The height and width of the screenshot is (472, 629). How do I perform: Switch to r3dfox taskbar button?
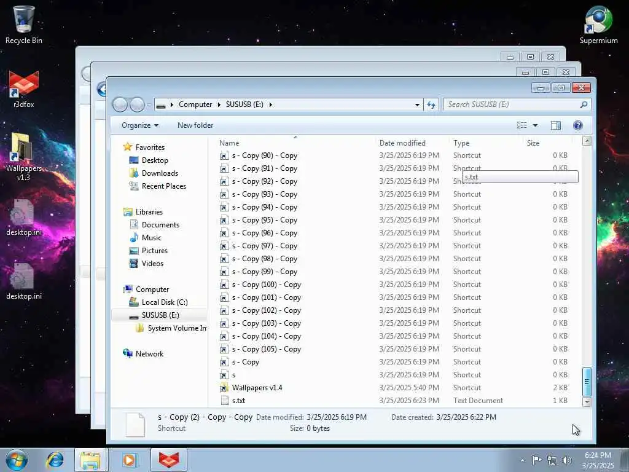pos(169,460)
